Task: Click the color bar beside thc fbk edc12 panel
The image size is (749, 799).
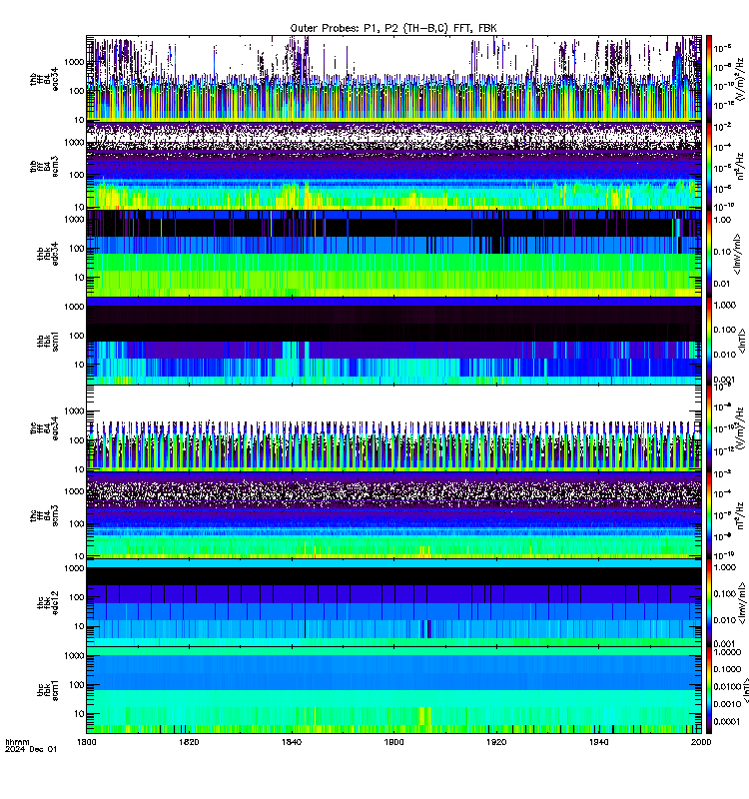Action: (709, 603)
